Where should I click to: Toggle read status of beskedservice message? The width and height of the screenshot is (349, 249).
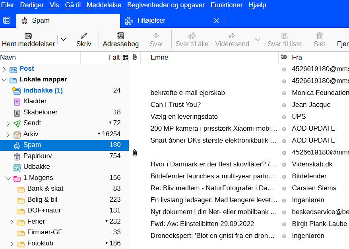click(284, 212)
